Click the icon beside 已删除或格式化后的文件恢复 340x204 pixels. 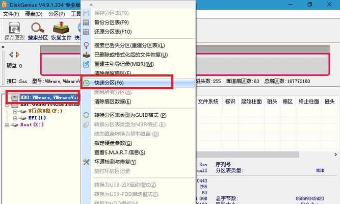click(x=86, y=55)
